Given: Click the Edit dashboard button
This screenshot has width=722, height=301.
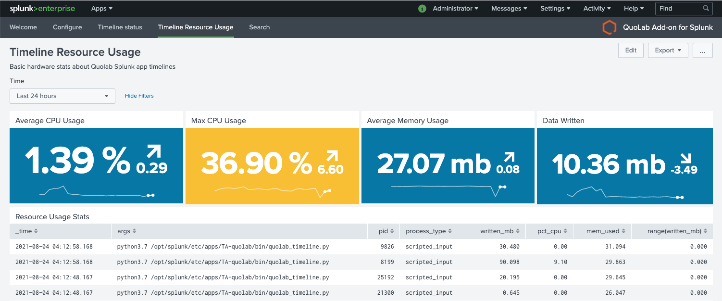Looking at the screenshot, I should click(x=631, y=50).
